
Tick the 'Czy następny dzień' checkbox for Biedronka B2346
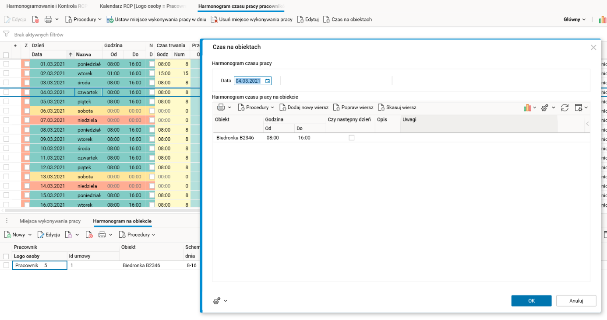pyautogui.click(x=351, y=138)
